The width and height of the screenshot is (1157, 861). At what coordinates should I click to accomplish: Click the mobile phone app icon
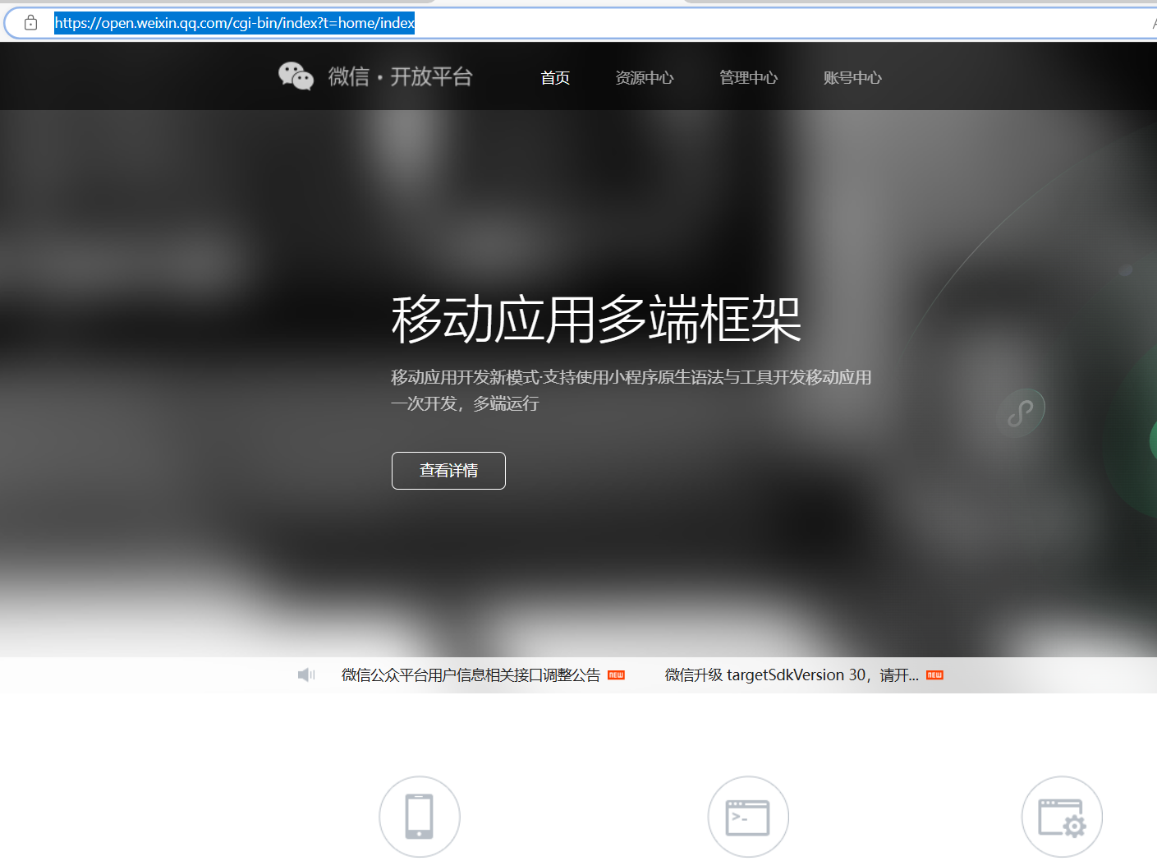[x=420, y=817]
